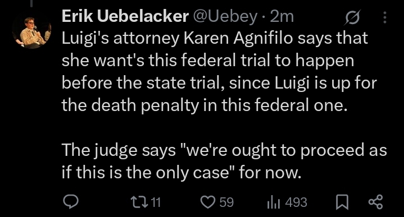Open tweet by clicking the Karen Agnifilo paragraph
The height and width of the screenshot is (217, 404).
pos(219,71)
